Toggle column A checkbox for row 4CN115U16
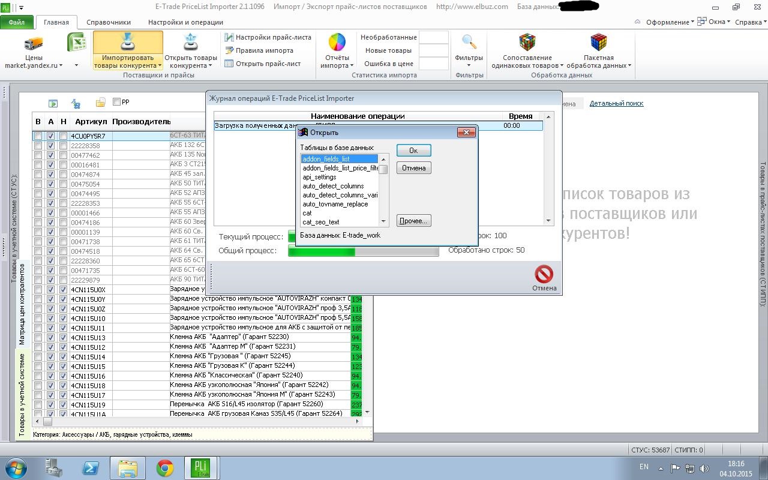768x480 pixels. point(50,376)
